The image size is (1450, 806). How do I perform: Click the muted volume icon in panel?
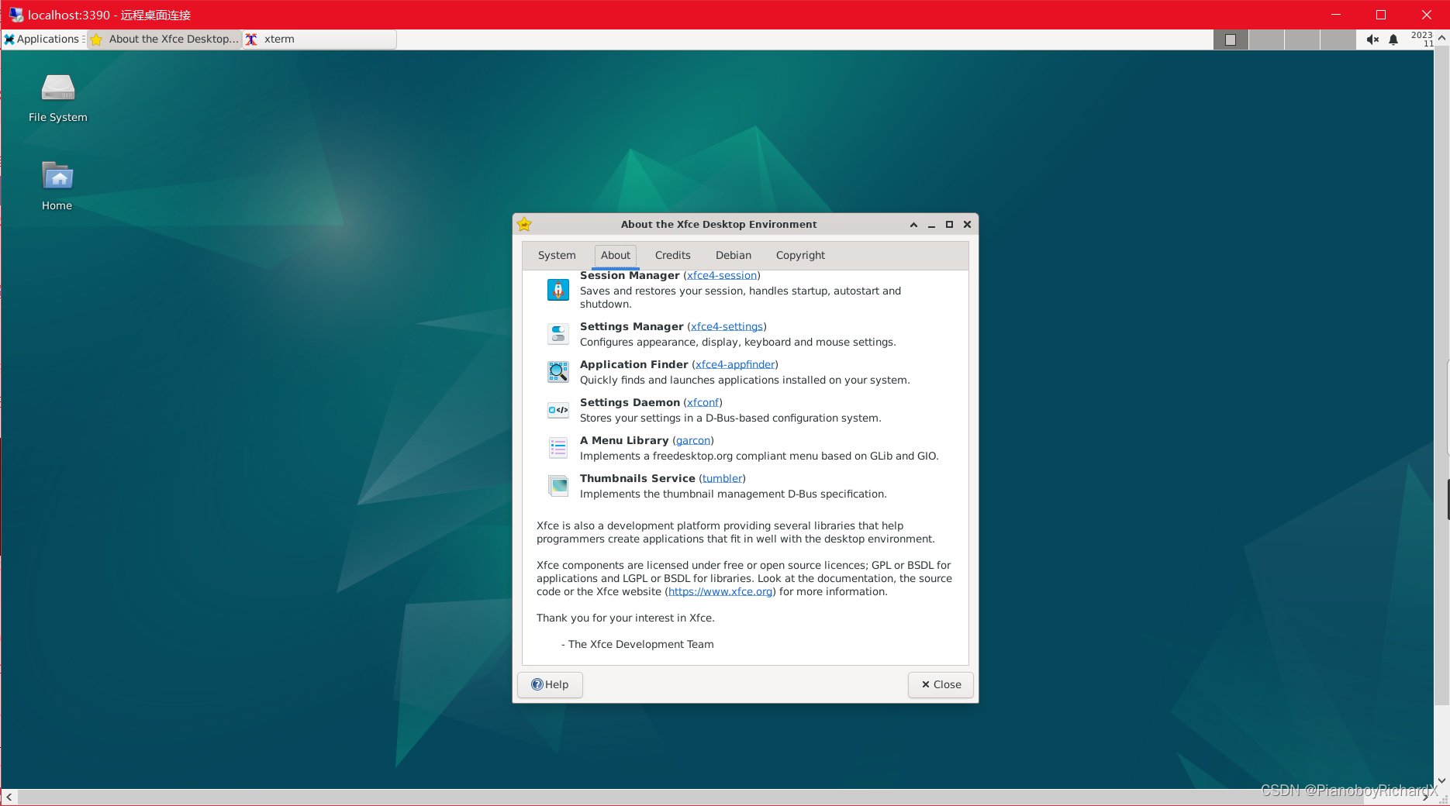[1372, 40]
